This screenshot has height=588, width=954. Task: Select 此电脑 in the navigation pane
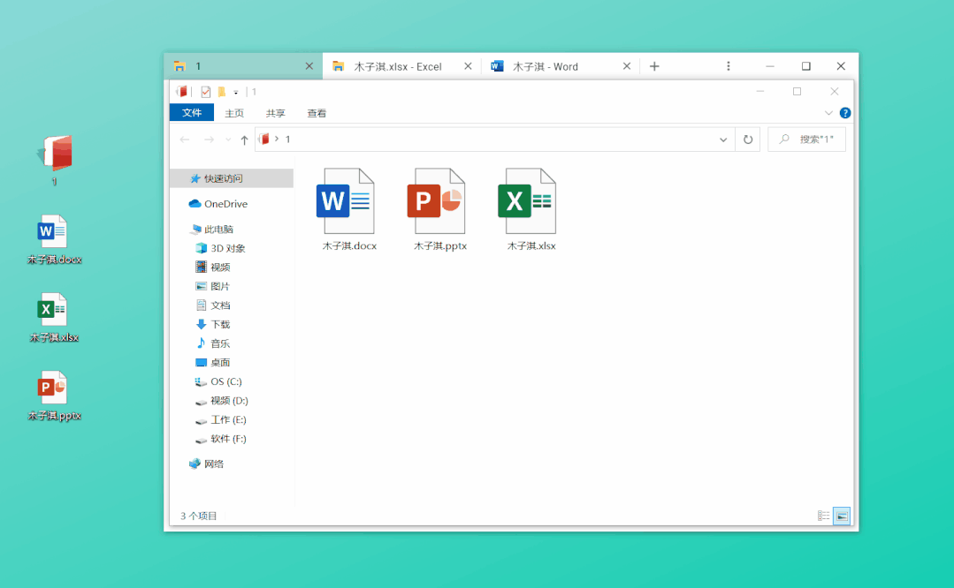211,229
